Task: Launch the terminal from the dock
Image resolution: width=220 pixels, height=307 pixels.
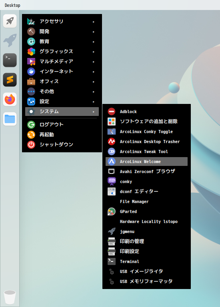Action: point(10,60)
